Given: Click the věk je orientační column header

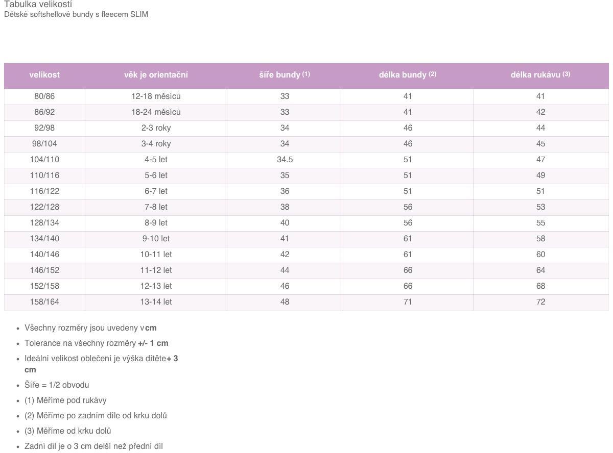Looking at the screenshot, I should (x=156, y=75).
